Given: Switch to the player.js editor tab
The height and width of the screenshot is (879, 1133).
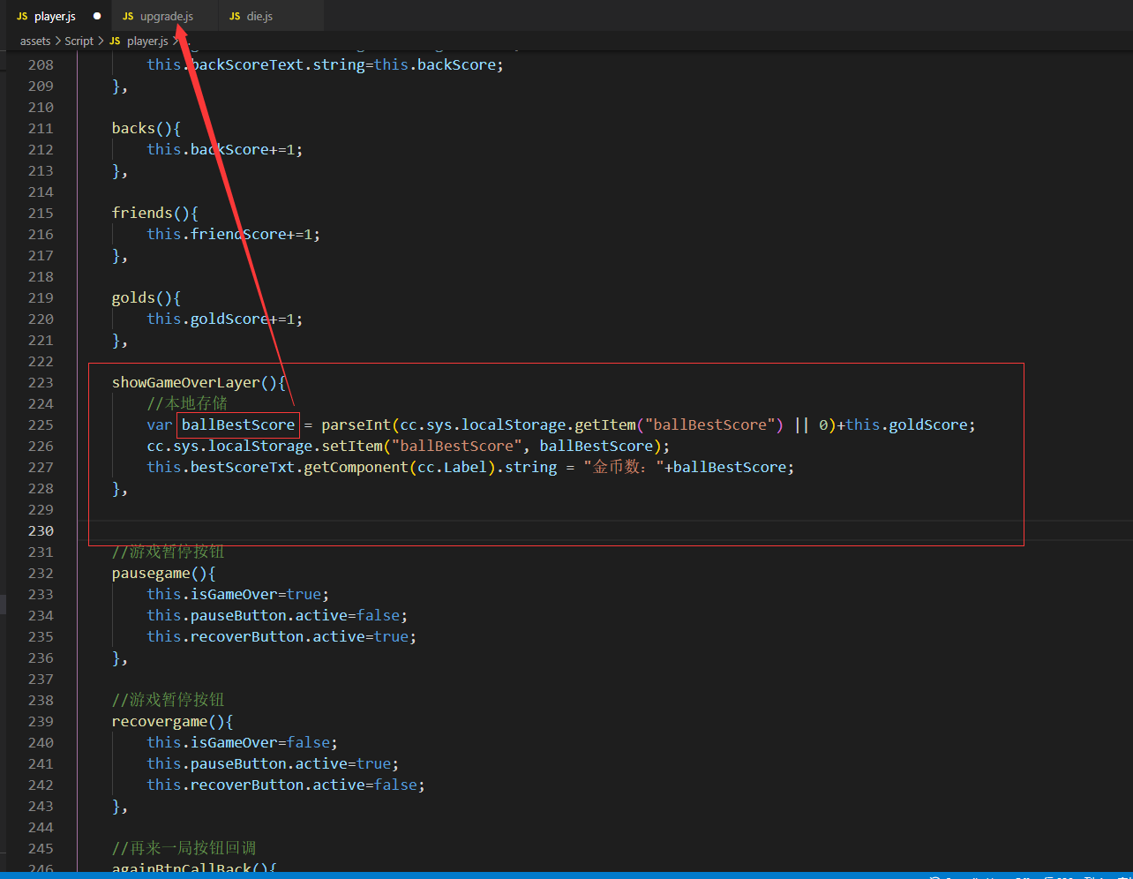Looking at the screenshot, I should point(55,16).
